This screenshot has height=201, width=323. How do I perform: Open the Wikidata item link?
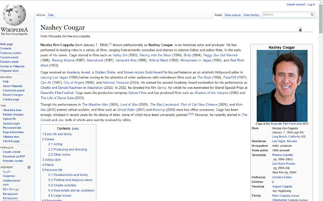click(11, 137)
